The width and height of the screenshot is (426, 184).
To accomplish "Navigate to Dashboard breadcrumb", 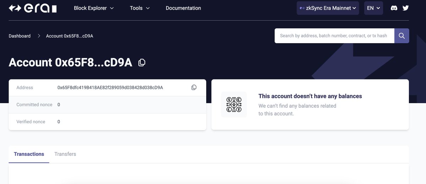I will point(20,36).
